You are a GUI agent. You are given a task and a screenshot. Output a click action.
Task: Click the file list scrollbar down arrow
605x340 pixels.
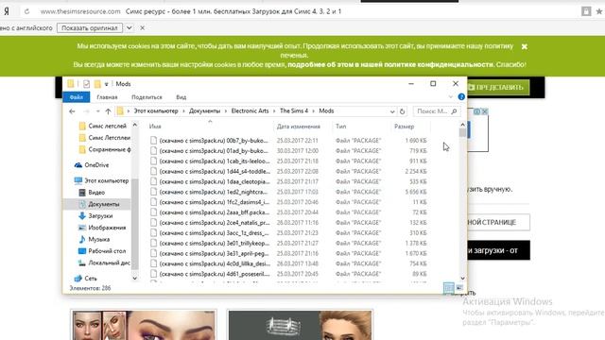pyautogui.click(x=462, y=278)
